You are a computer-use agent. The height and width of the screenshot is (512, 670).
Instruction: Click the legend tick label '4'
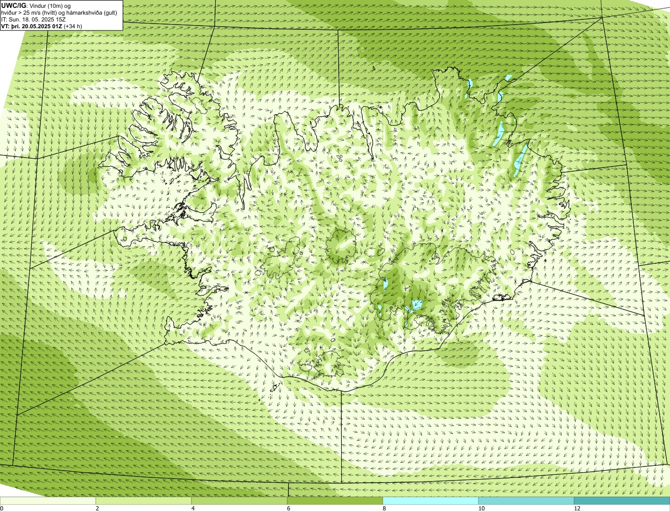tap(193, 508)
